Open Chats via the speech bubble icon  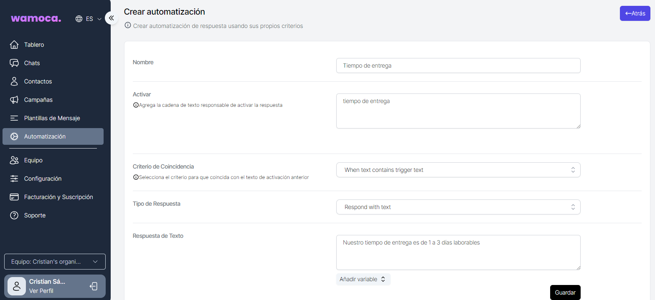(x=14, y=63)
